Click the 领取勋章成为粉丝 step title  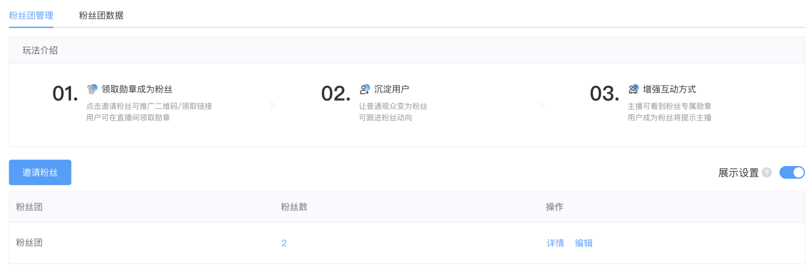point(137,89)
